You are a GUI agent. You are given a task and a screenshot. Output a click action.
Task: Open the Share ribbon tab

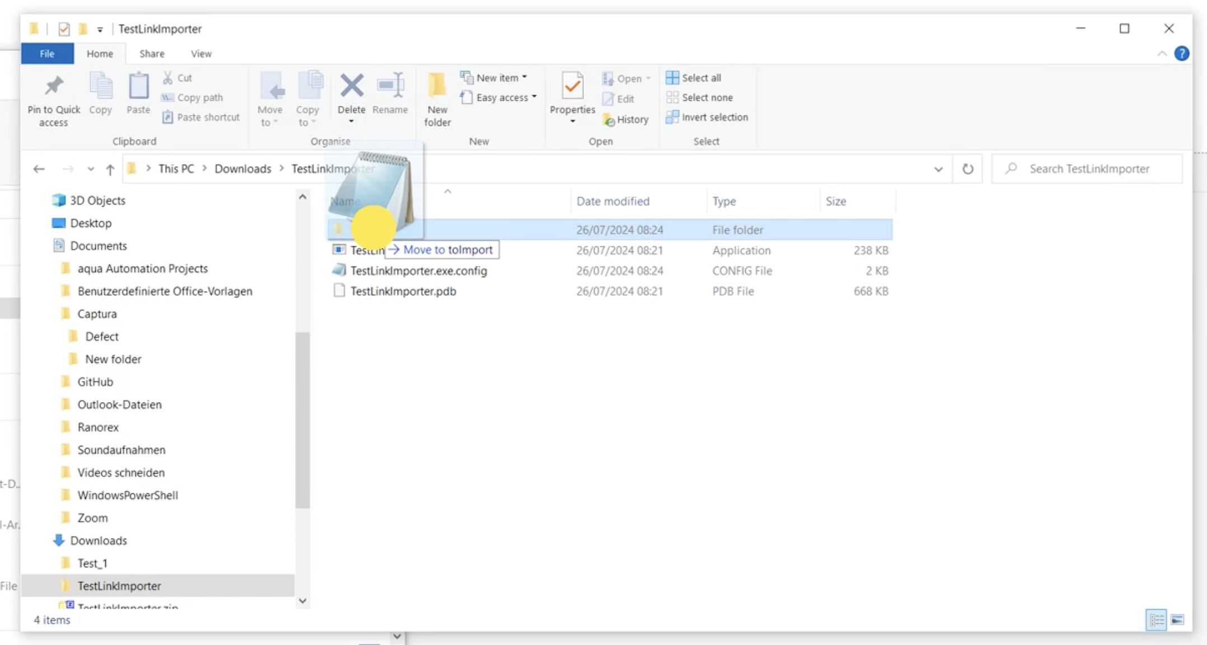152,54
